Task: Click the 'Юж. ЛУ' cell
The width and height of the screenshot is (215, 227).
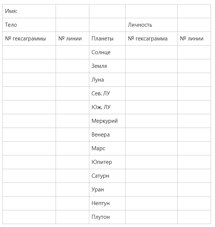Action: (x=107, y=107)
